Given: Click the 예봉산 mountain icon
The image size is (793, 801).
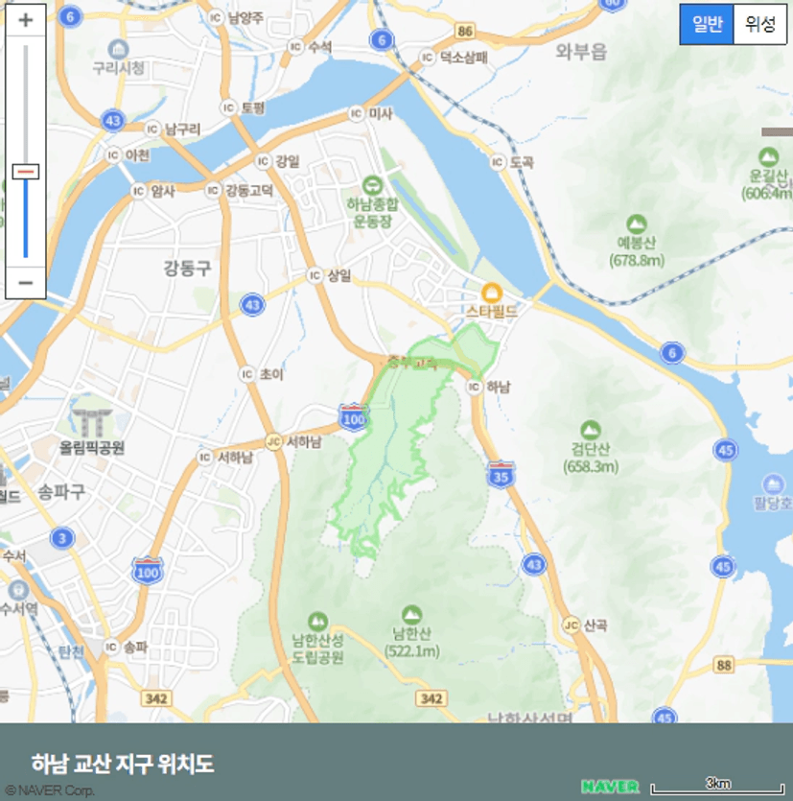Looking at the screenshot, I should click(637, 224).
